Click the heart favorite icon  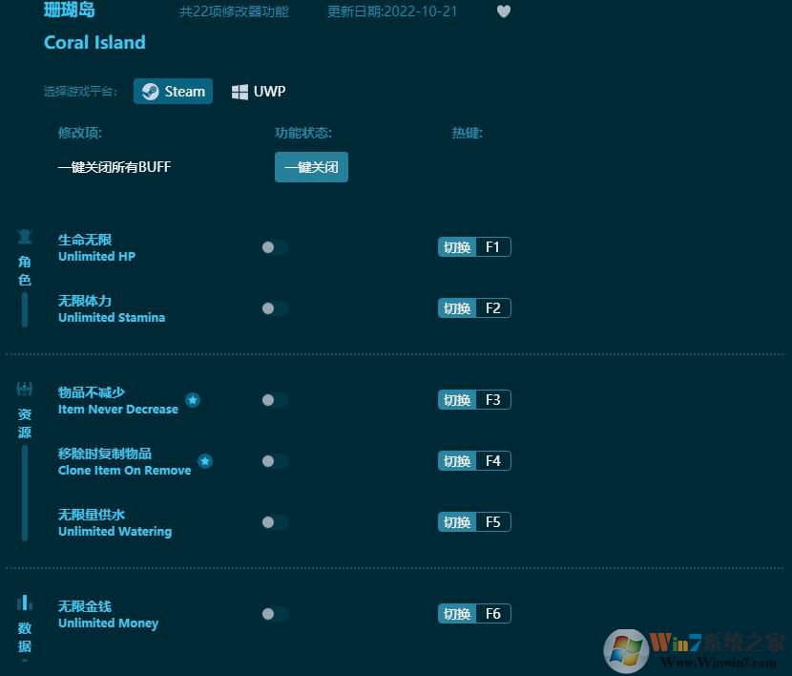tap(504, 11)
